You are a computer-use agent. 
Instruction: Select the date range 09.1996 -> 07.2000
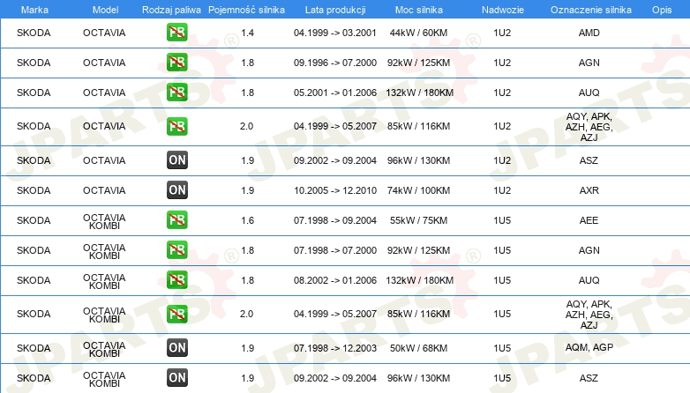click(335, 63)
